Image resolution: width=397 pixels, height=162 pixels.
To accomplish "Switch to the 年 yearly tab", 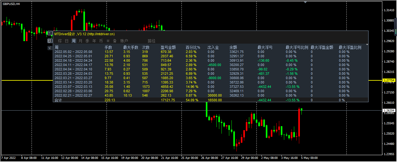I will pos(94,41).
